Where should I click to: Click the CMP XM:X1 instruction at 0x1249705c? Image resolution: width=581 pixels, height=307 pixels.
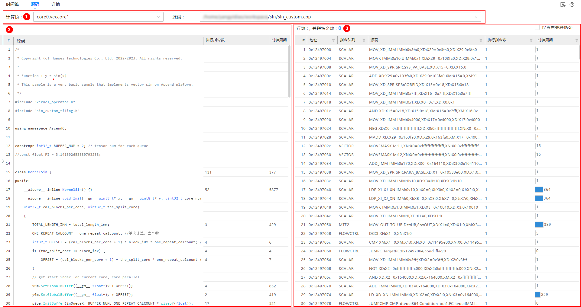pos(425,242)
